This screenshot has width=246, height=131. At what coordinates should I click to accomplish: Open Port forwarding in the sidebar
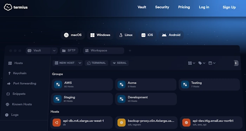tap(22, 83)
